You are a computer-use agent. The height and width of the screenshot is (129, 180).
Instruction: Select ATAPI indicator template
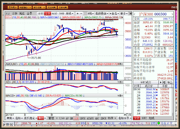[90, 118]
